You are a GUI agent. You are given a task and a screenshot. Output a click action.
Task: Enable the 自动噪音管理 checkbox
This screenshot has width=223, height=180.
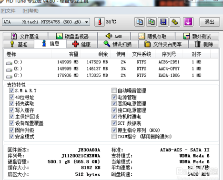(114, 90)
